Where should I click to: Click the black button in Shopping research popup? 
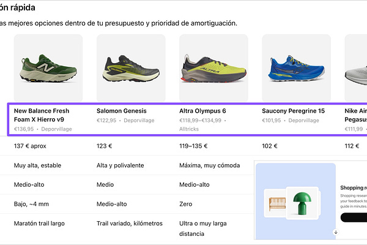tap(354, 217)
